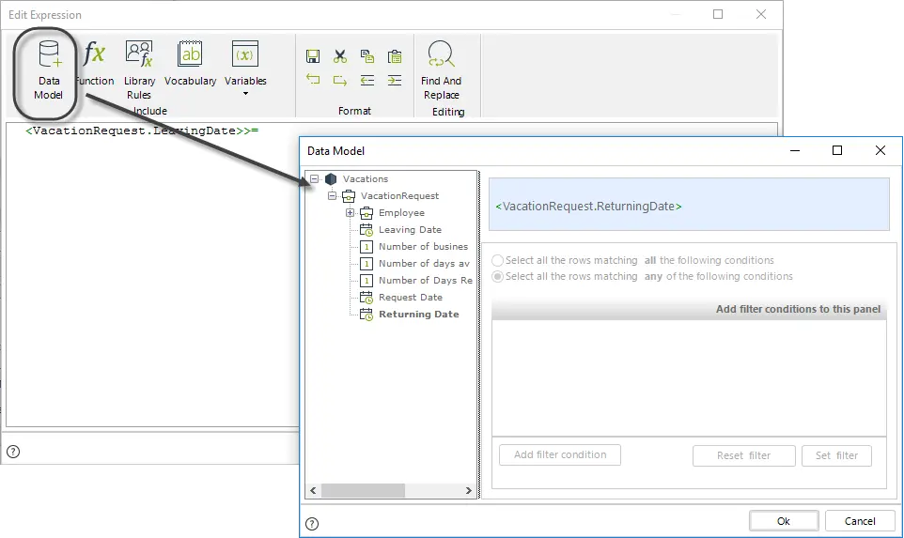The width and height of the screenshot is (904, 538).
Task: Click the Paste clipboard icon
Action: [x=395, y=56]
